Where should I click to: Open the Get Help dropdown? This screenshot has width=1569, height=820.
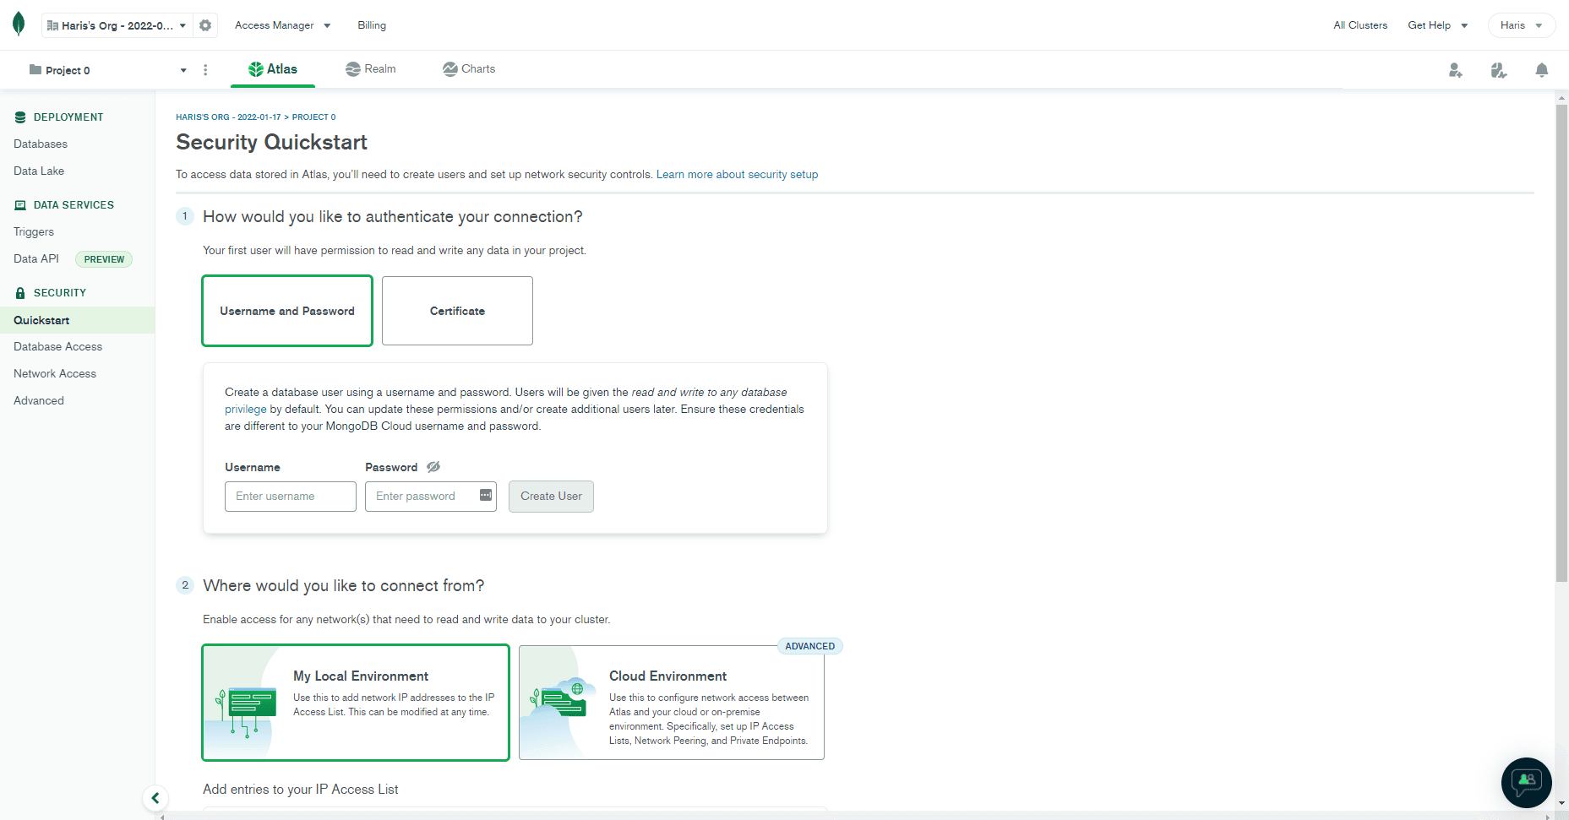[1438, 25]
